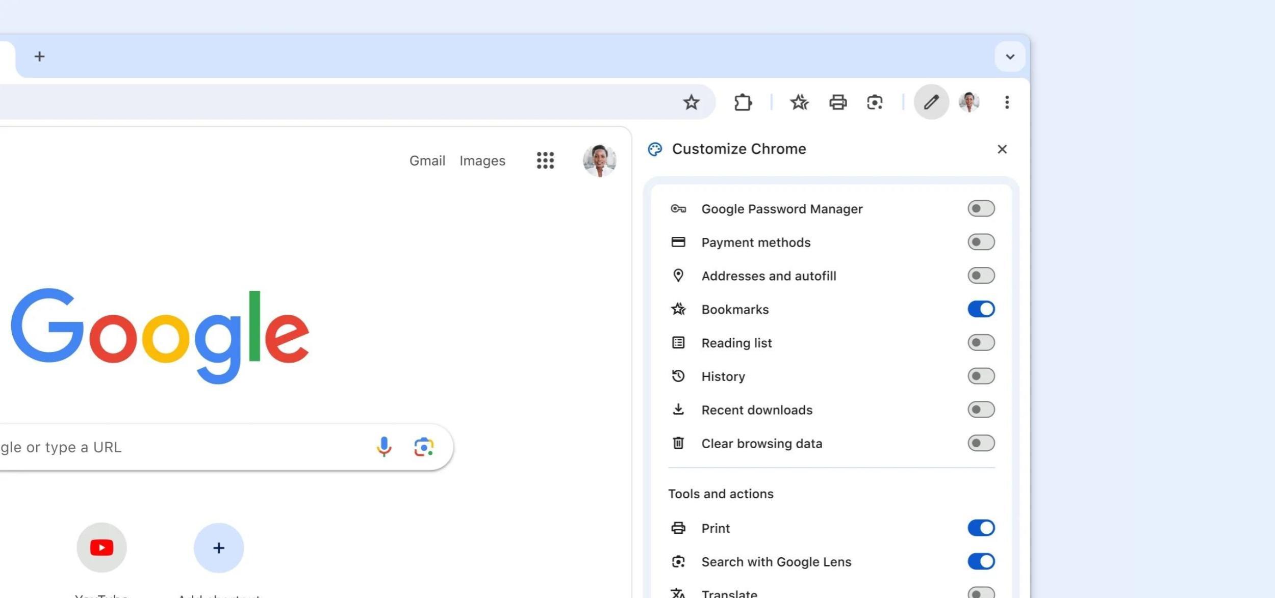Click Add shortcut plus button
The height and width of the screenshot is (598, 1275).
click(x=218, y=548)
